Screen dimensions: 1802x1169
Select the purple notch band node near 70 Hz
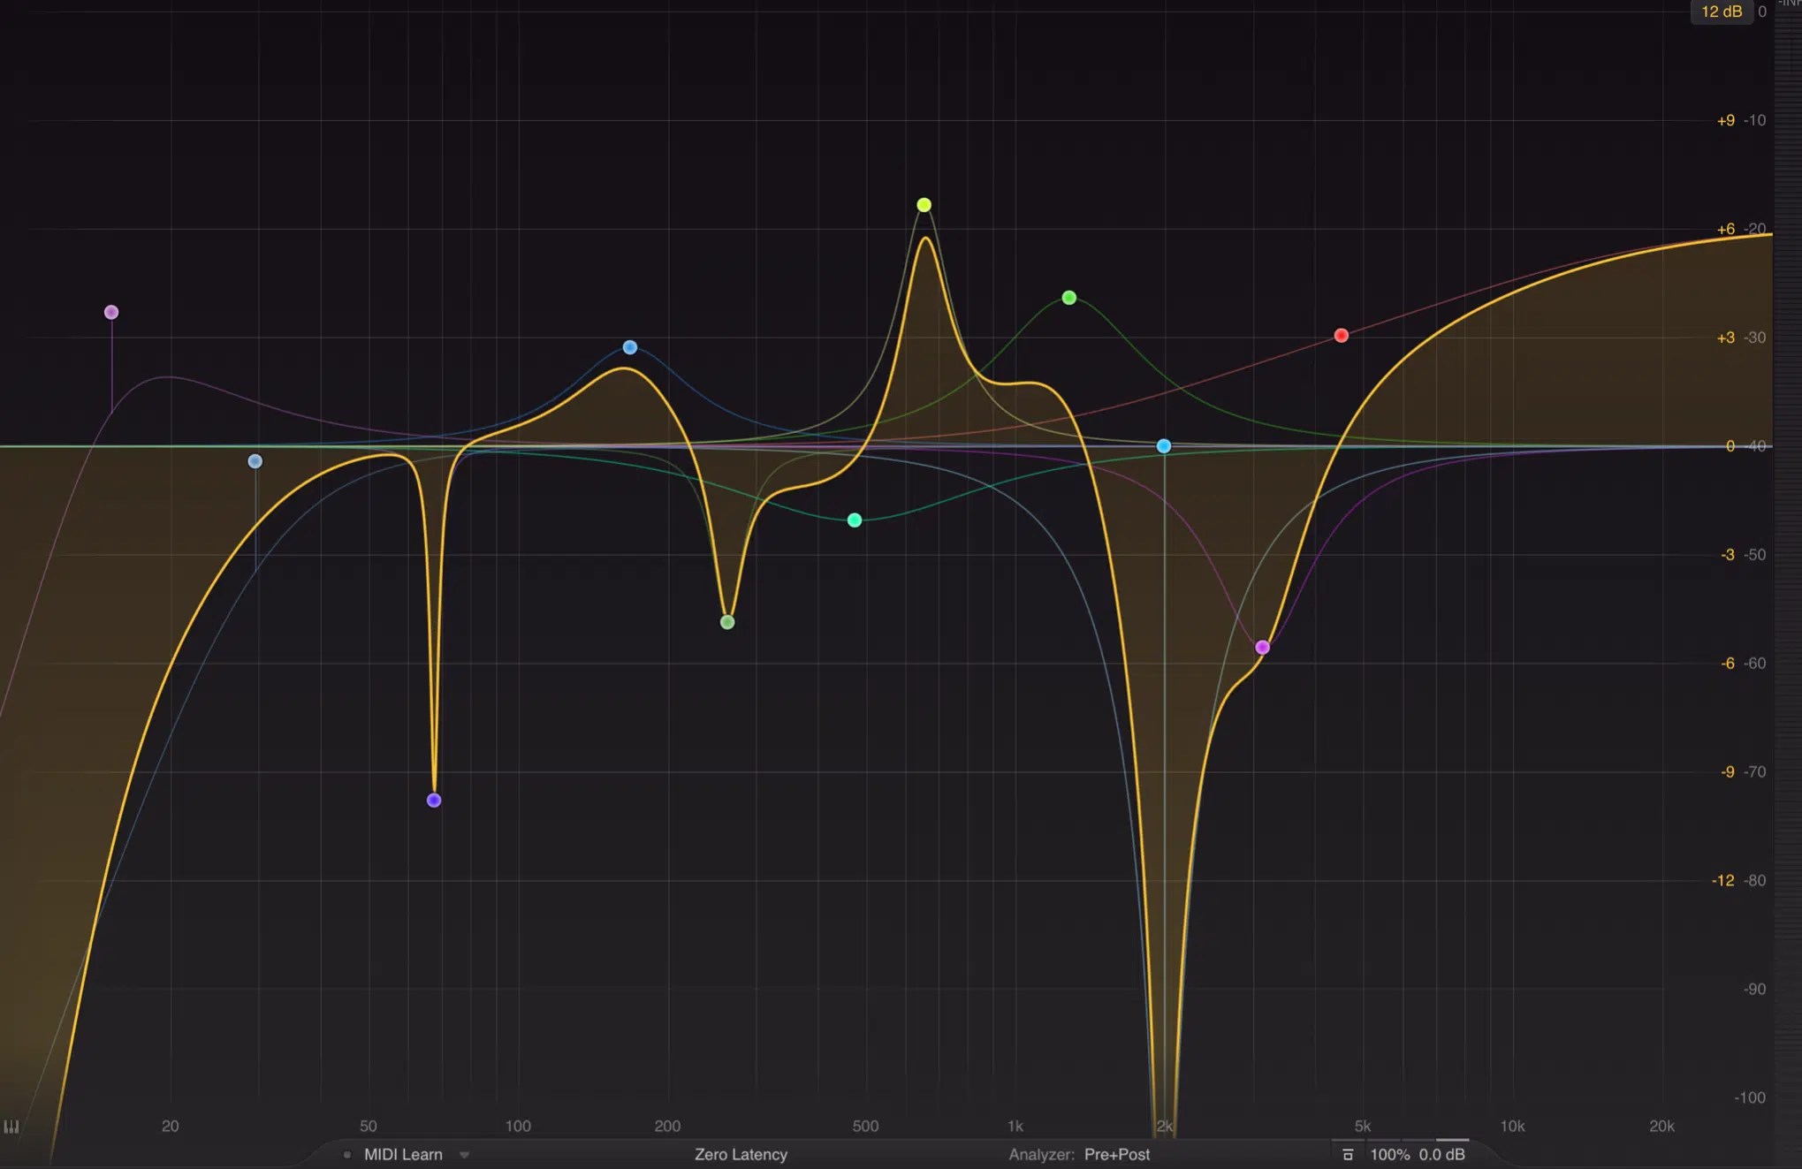433,799
